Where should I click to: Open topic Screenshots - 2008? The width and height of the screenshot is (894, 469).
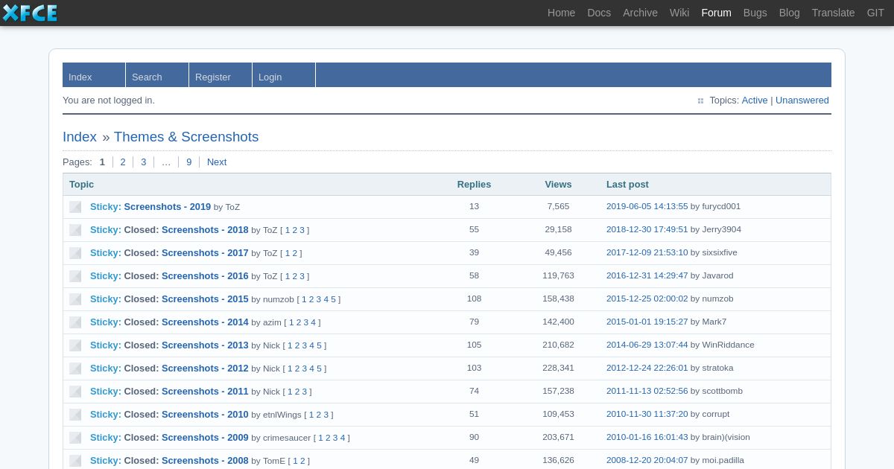point(205,461)
